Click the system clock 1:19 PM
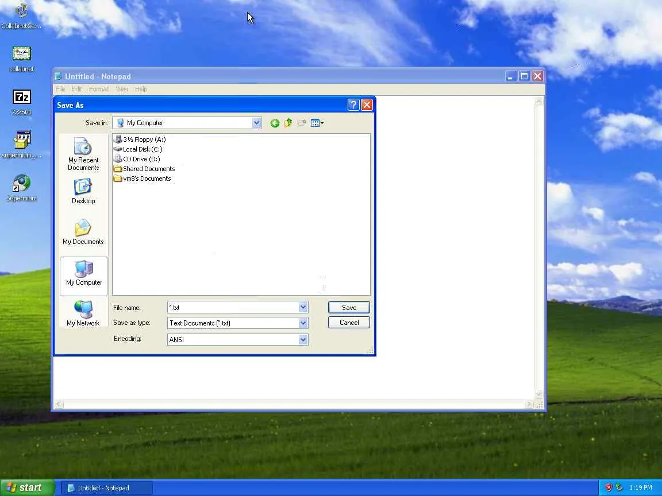662x496 pixels. tap(641, 487)
